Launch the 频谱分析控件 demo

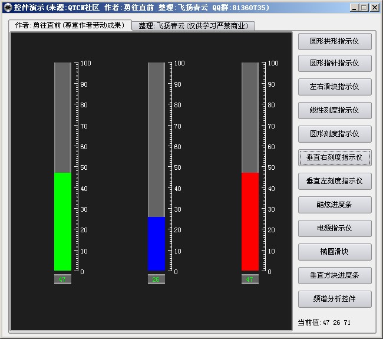335,299
